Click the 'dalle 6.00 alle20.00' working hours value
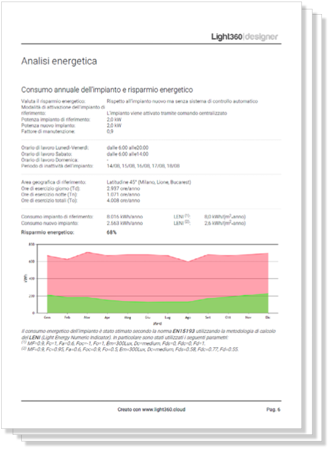The height and width of the screenshot is (453, 329). coord(127,148)
